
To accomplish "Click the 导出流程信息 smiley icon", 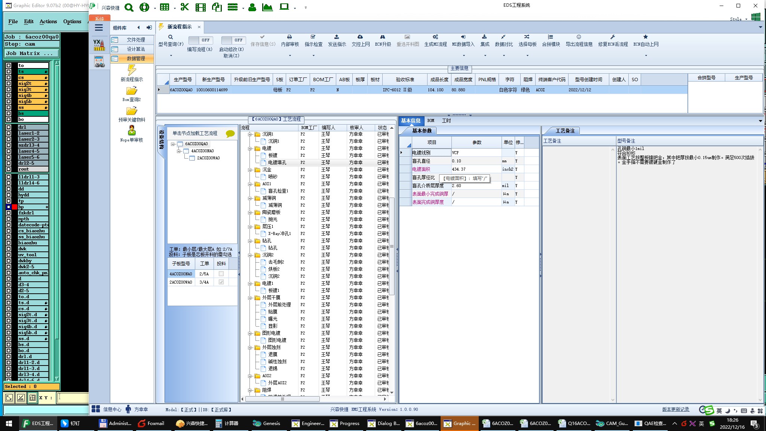I will click(579, 37).
